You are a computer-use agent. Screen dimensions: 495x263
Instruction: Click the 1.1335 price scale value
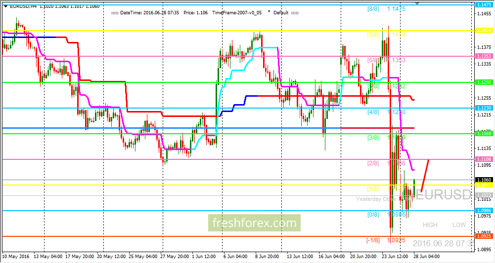click(485, 64)
